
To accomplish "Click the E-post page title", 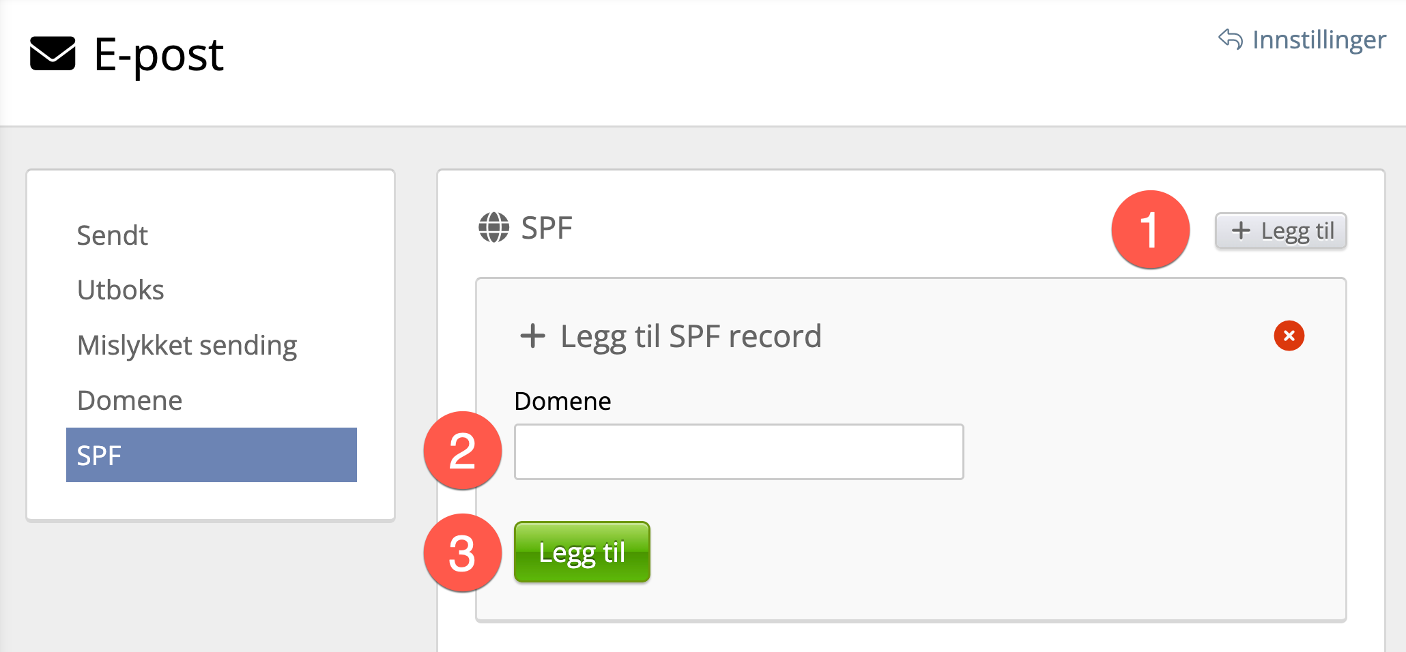I will (x=158, y=55).
